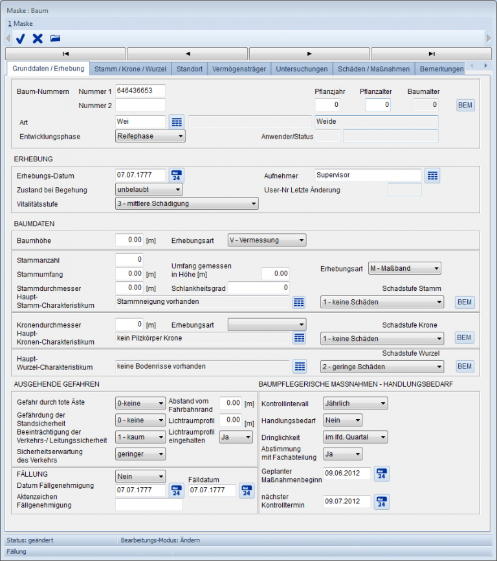Go to the next record navigation button
497x561 pixels.
click(309, 54)
